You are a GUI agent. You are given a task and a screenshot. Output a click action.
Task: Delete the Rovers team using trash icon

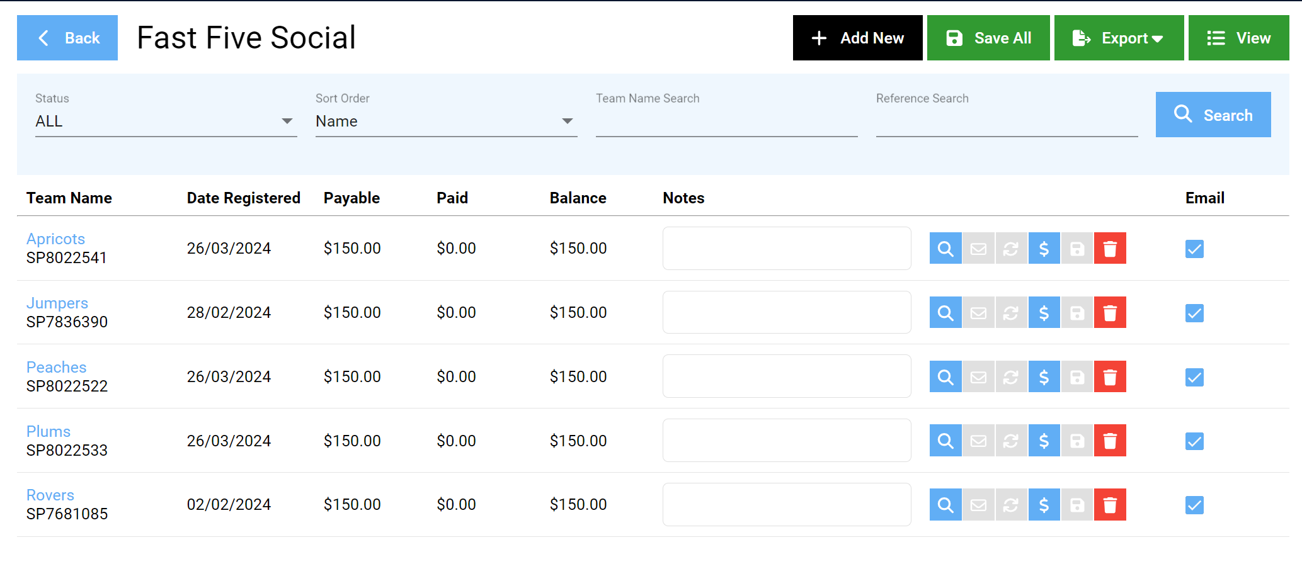(1110, 505)
